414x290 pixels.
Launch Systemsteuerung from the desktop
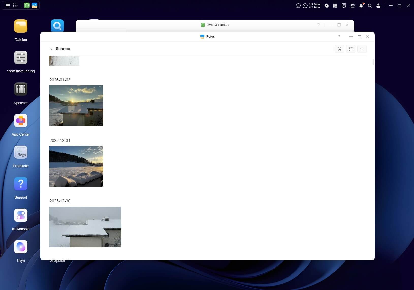click(21, 58)
